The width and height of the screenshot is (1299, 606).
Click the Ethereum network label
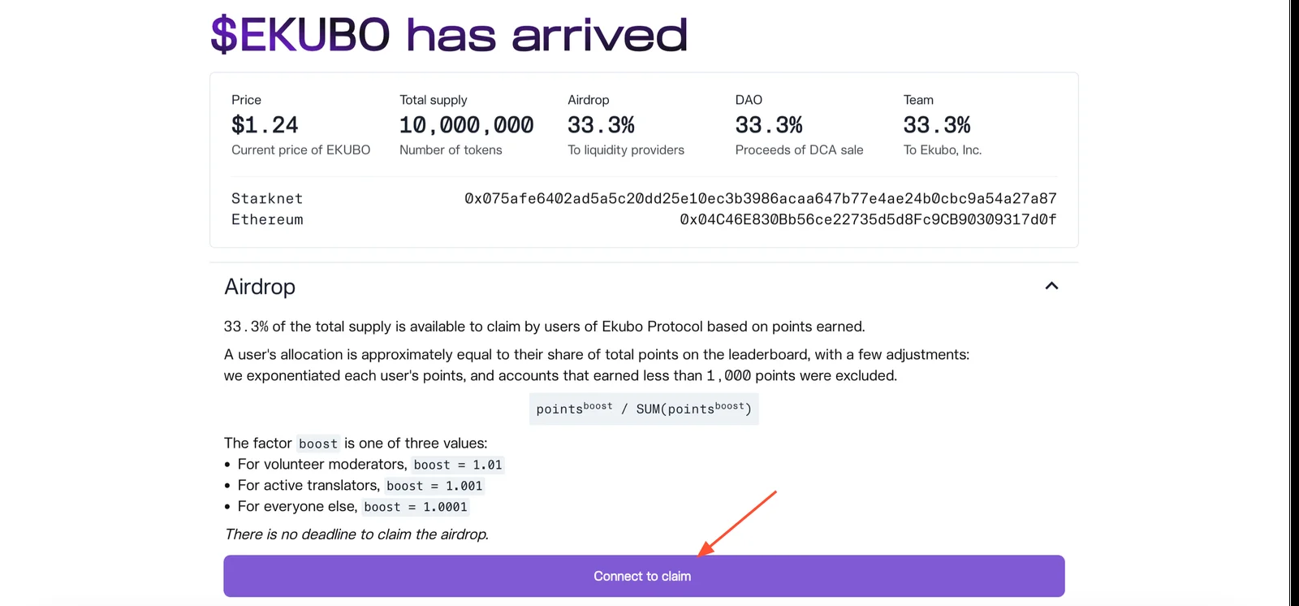tap(267, 219)
